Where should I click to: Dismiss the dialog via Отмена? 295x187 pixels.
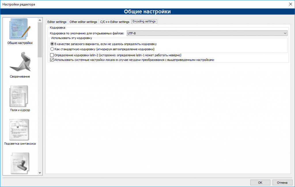point(282,182)
